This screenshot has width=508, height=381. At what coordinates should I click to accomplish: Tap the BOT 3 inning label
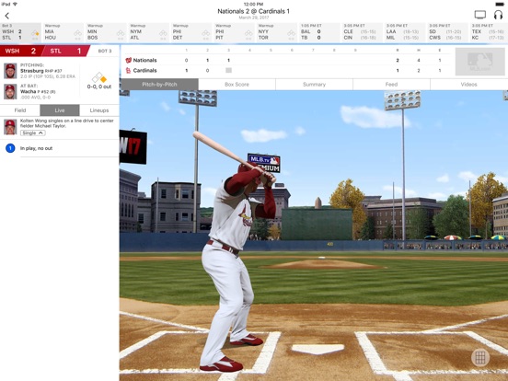point(105,51)
